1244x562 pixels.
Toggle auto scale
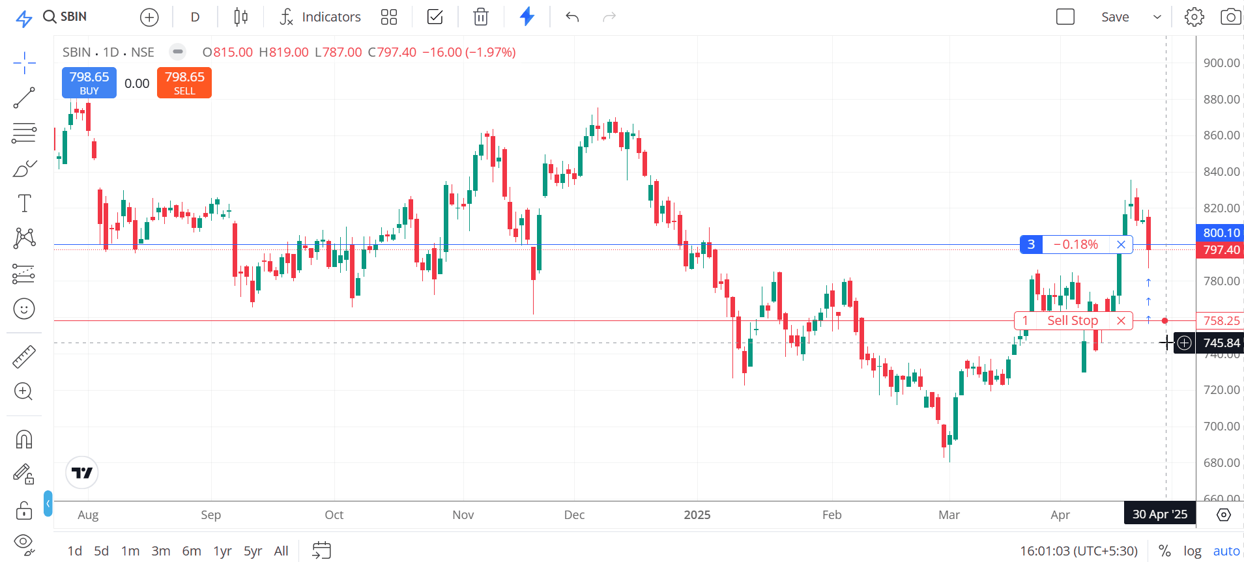point(1226,551)
